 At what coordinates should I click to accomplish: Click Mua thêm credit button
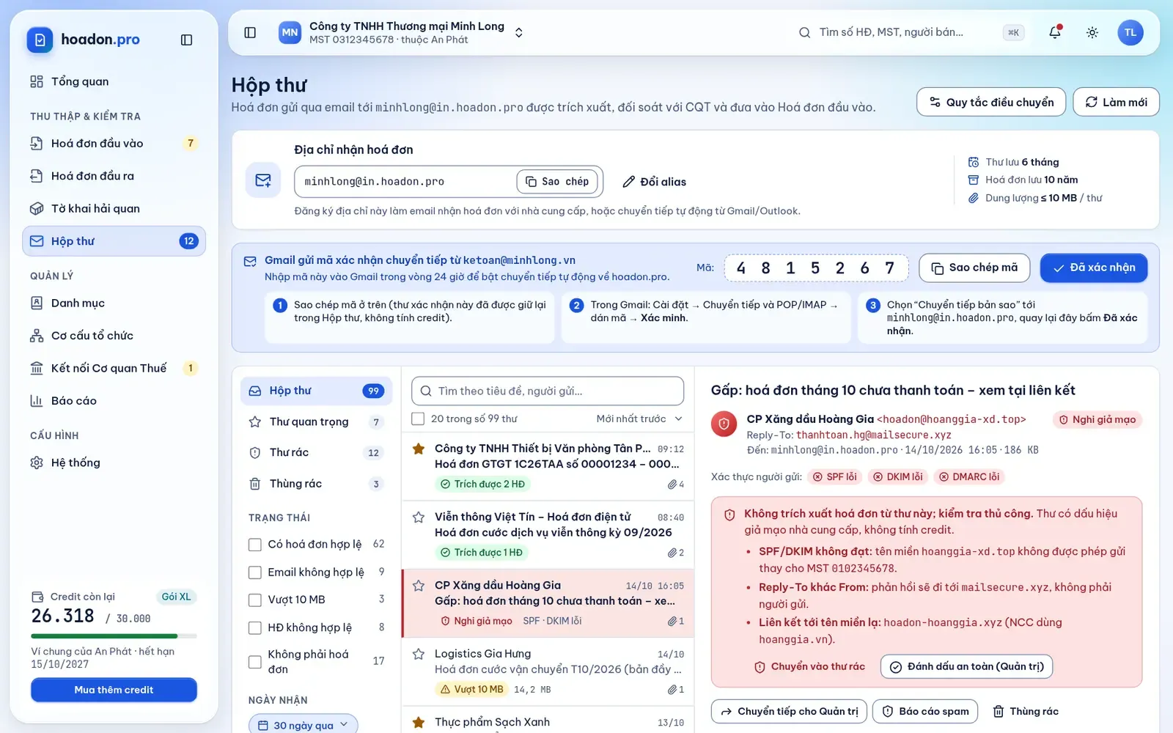pos(114,690)
